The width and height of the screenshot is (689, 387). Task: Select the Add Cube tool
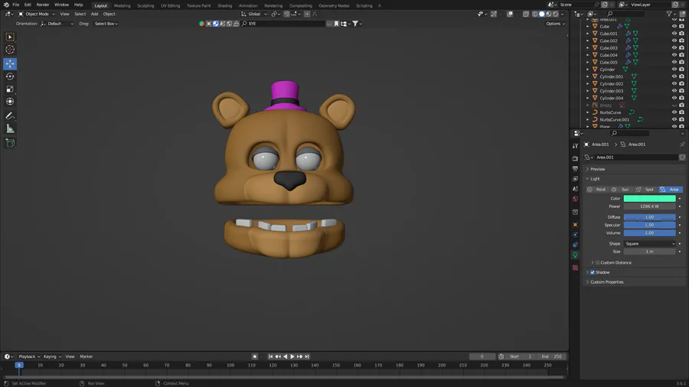click(10, 143)
